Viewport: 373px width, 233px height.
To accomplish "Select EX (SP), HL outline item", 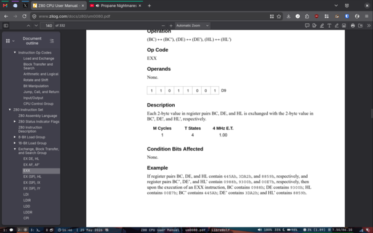I will pos(33,176).
